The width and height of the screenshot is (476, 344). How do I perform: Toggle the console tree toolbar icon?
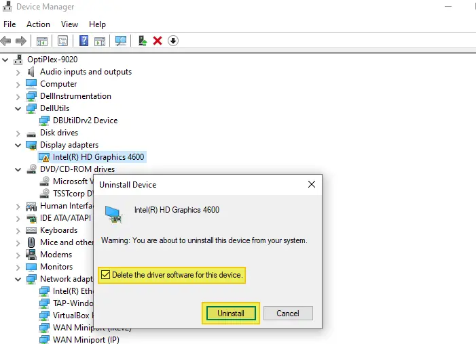(42, 41)
